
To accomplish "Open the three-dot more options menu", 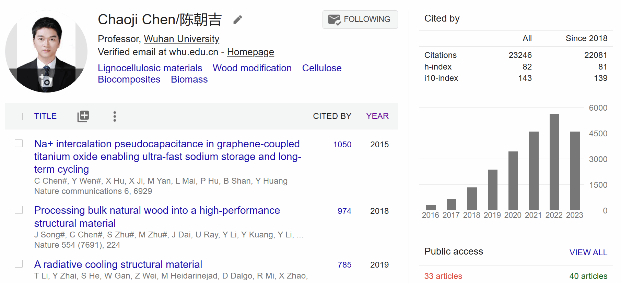I will [x=115, y=116].
